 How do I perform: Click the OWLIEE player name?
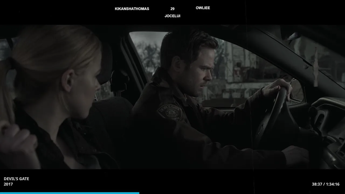(x=203, y=8)
